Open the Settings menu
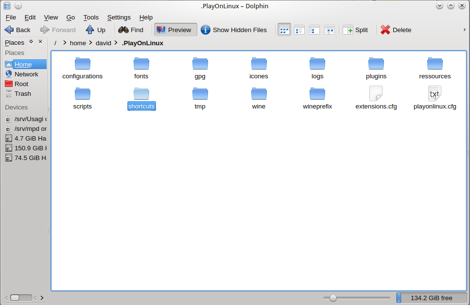The image size is (470, 305). pos(119,18)
